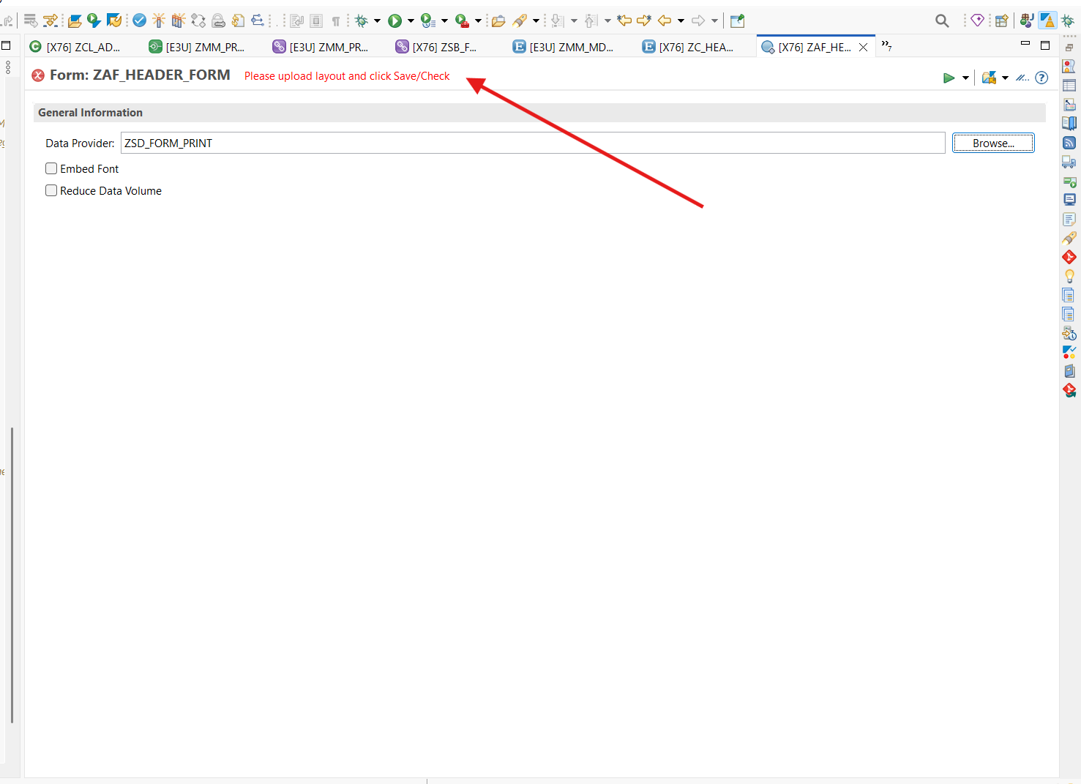Open the Share Link dropdown arrow
Viewport: 1081px width, 784px height.
pos(1005,78)
